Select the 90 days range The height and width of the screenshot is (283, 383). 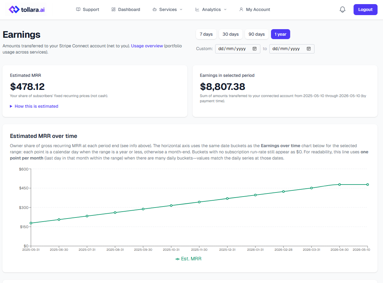(x=257, y=34)
